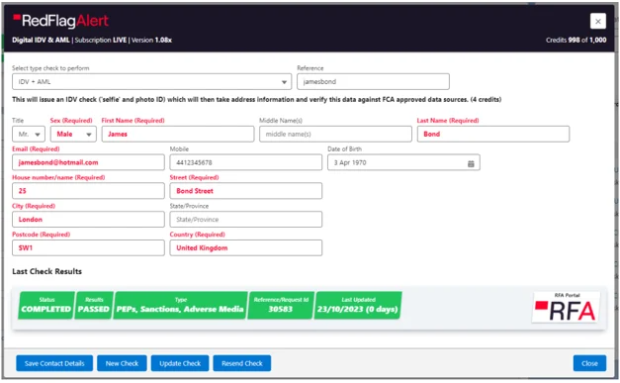The height and width of the screenshot is (383, 620).
Task: Click the Version 1.08x text
Action: (x=151, y=40)
